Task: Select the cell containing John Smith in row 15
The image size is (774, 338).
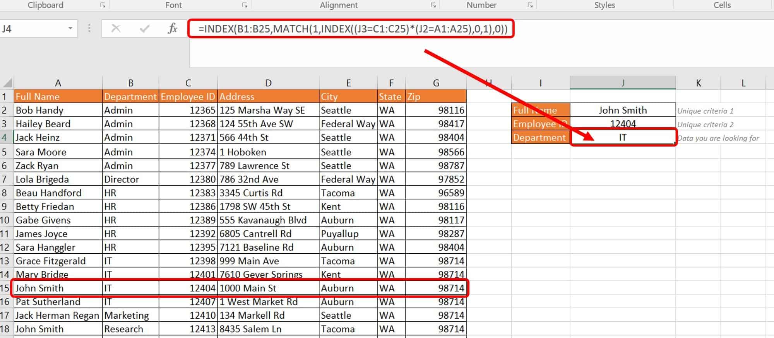Action: (57, 288)
